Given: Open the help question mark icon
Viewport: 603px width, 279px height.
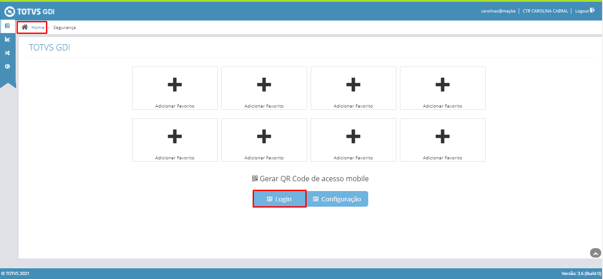Looking at the screenshot, I should click(7, 67).
